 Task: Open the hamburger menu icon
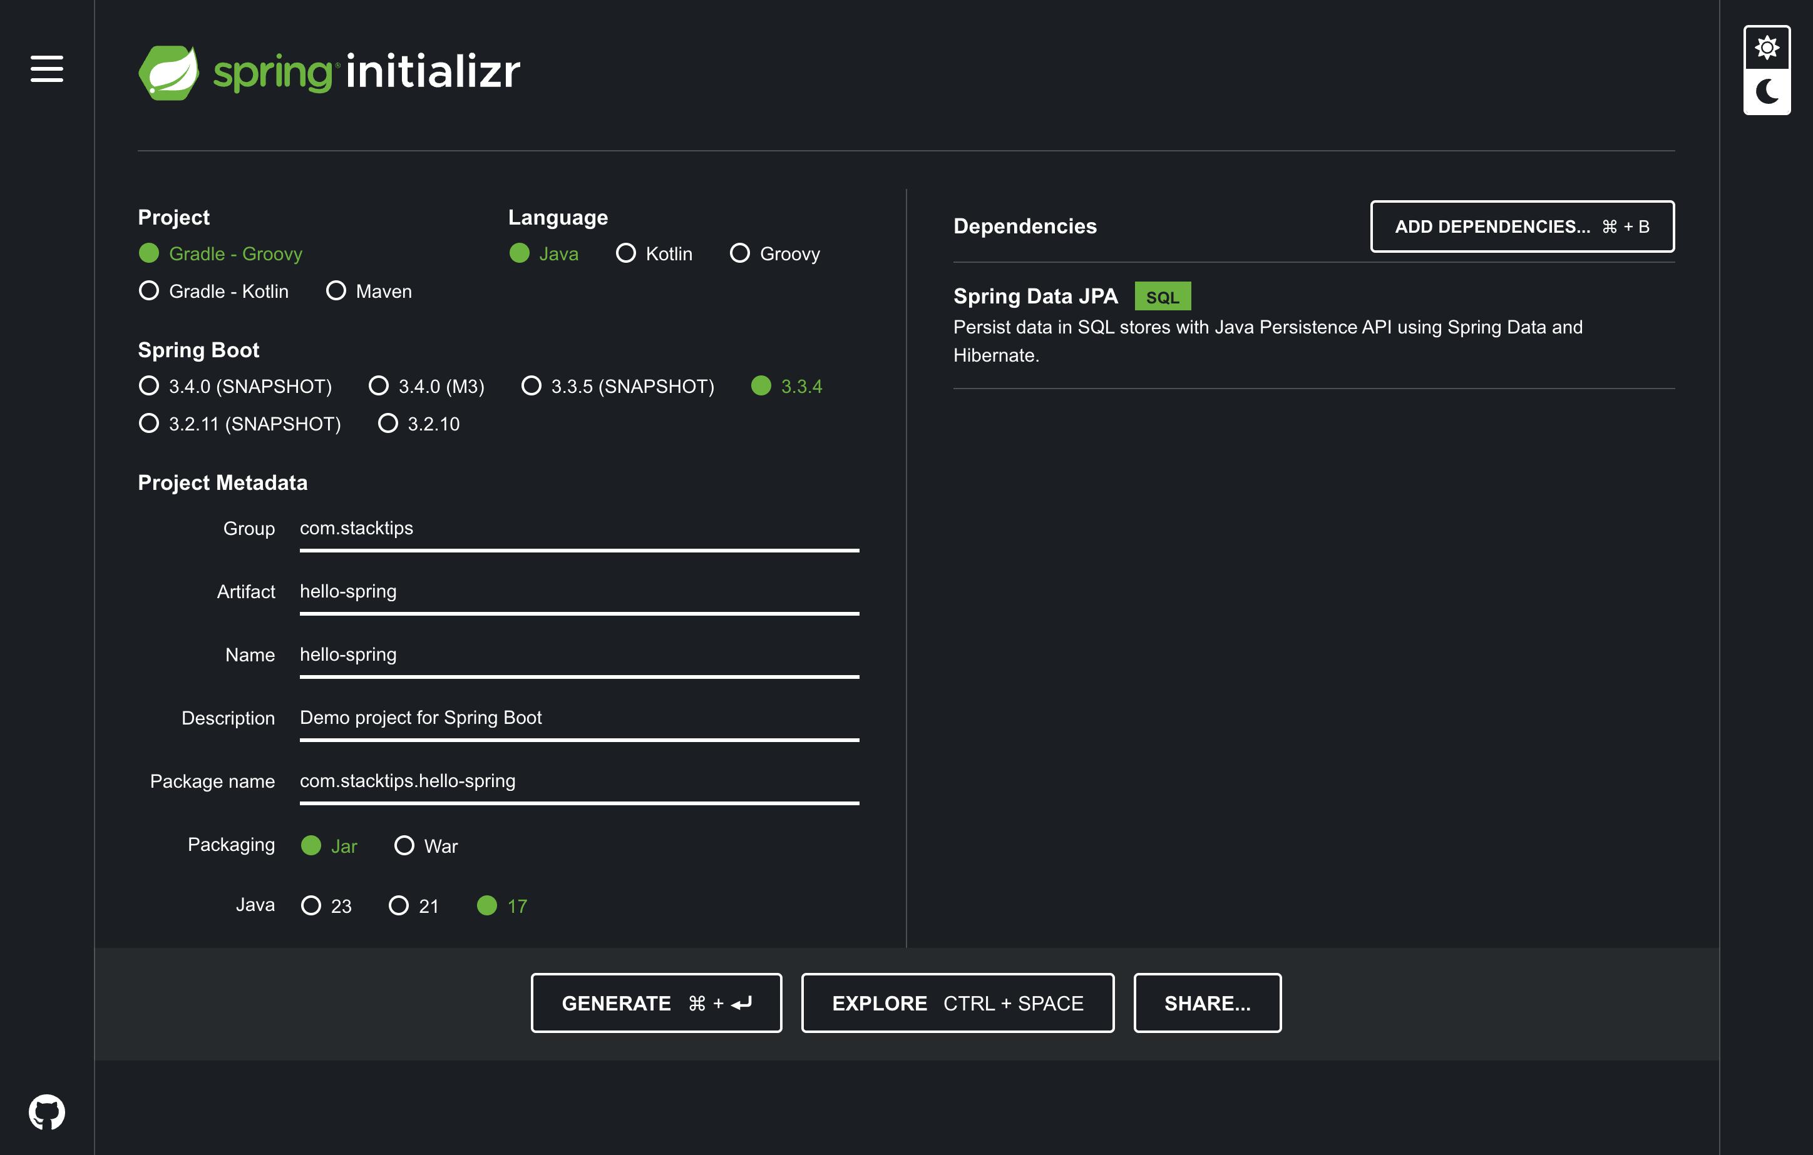47,68
